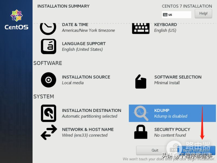Open the SOFTWARE SELECTION label

pos(178,77)
